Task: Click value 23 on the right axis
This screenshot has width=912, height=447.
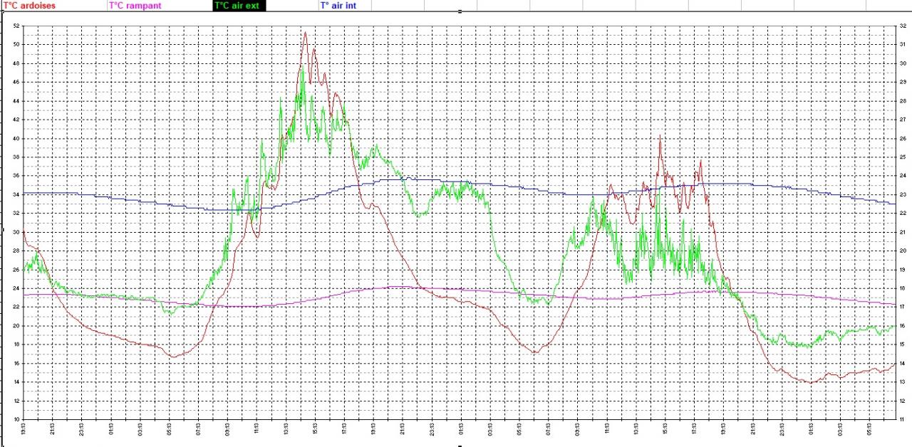Action: [x=902, y=195]
